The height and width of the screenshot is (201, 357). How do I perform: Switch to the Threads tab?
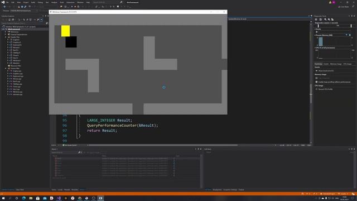click(x=67, y=190)
